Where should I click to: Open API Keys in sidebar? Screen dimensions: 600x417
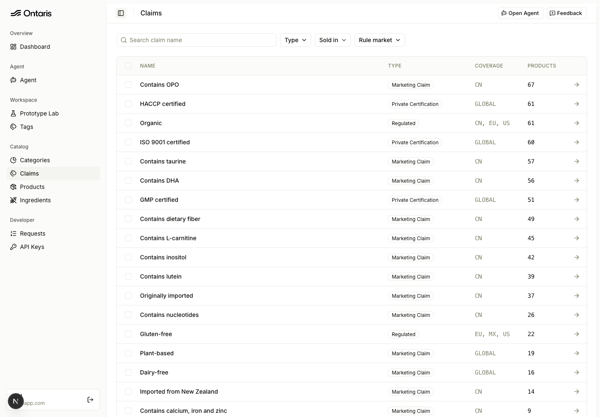click(x=53, y=247)
